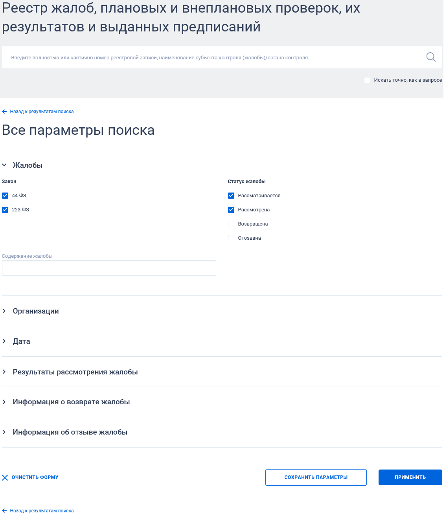Uncheck the Рассматривается status checkbox
Image resolution: width=445 pixels, height=521 pixels.
point(231,196)
